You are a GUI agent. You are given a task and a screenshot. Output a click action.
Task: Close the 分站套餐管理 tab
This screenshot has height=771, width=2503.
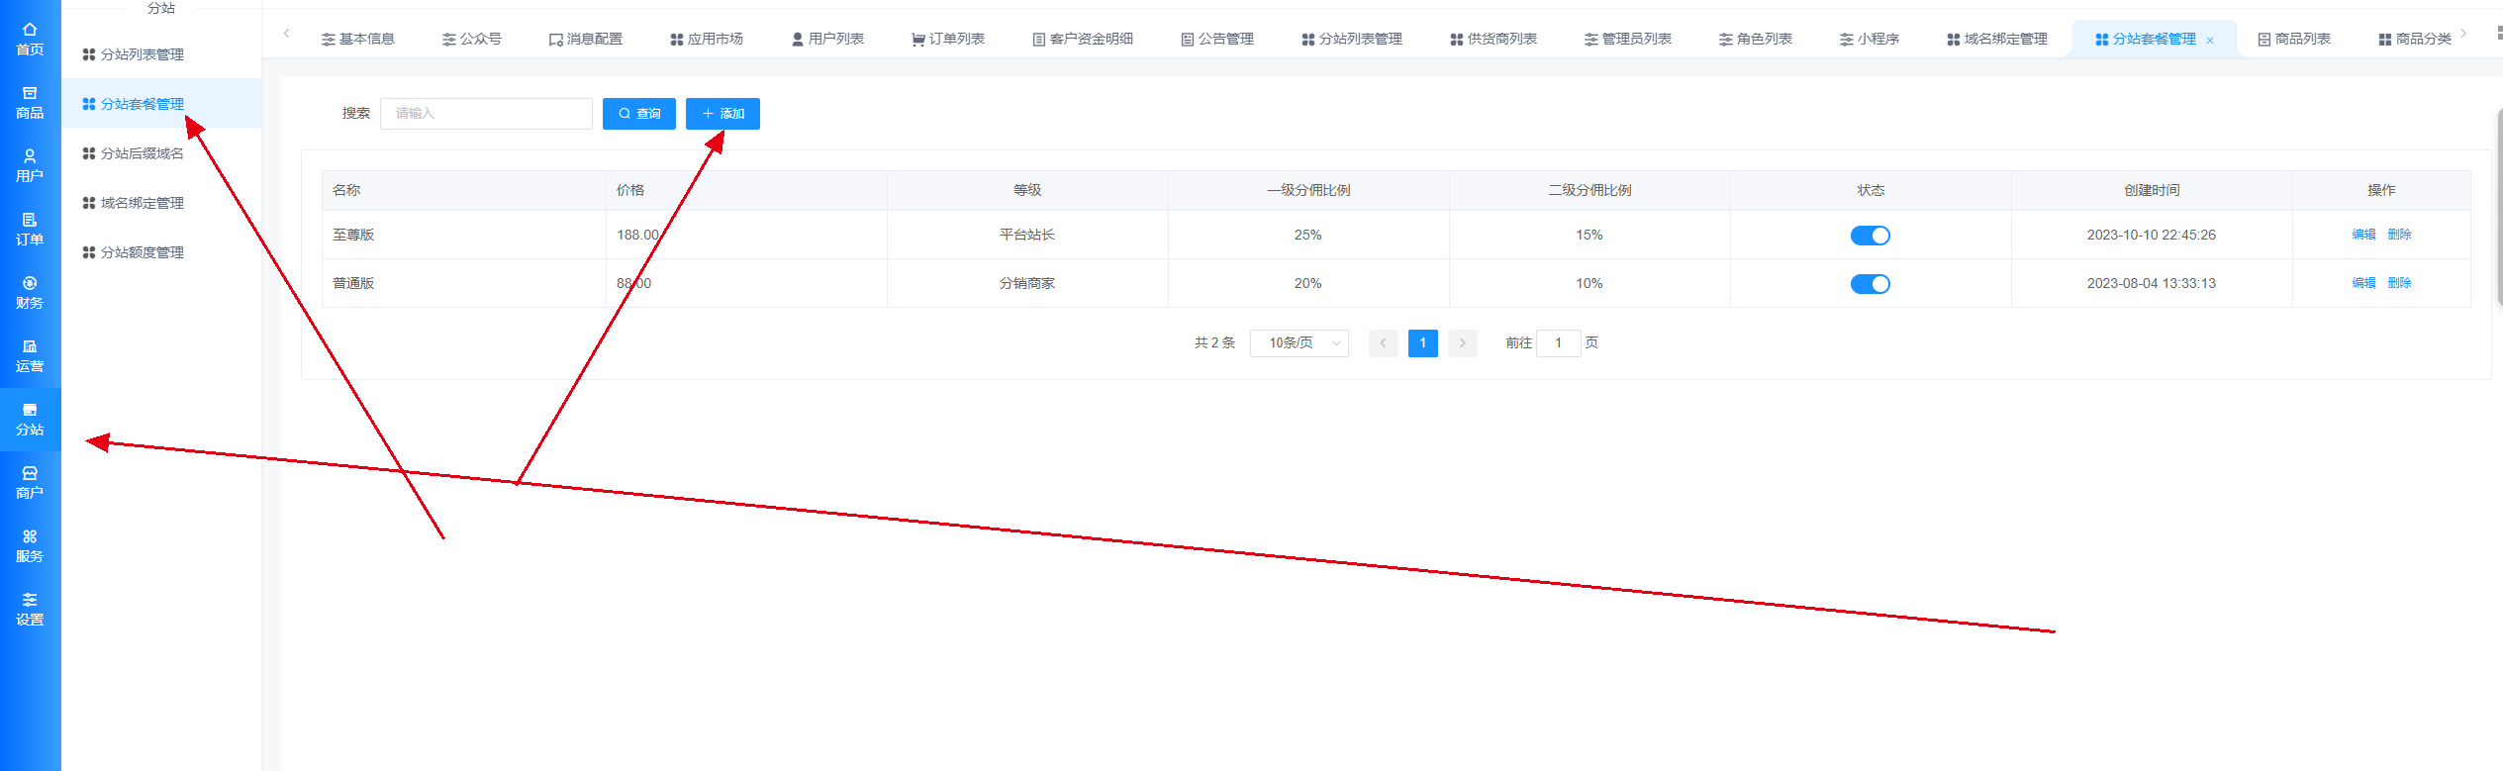(2210, 41)
